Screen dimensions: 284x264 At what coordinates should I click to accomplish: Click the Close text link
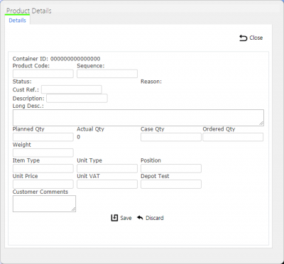coord(256,38)
